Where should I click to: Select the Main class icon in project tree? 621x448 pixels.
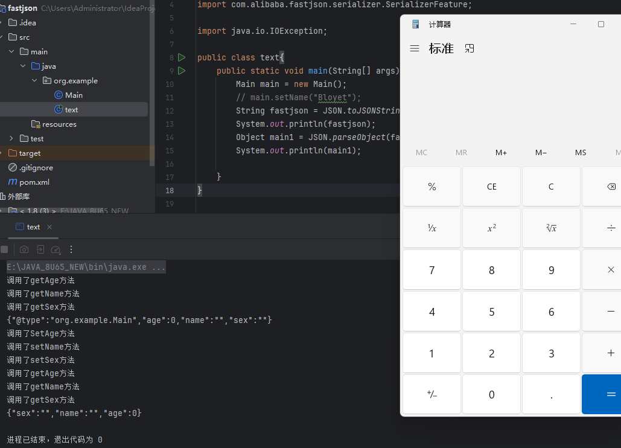(60, 95)
